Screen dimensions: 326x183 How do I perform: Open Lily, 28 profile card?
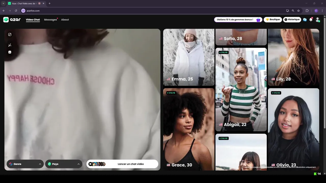pyautogui.click(x=293, y=57)
